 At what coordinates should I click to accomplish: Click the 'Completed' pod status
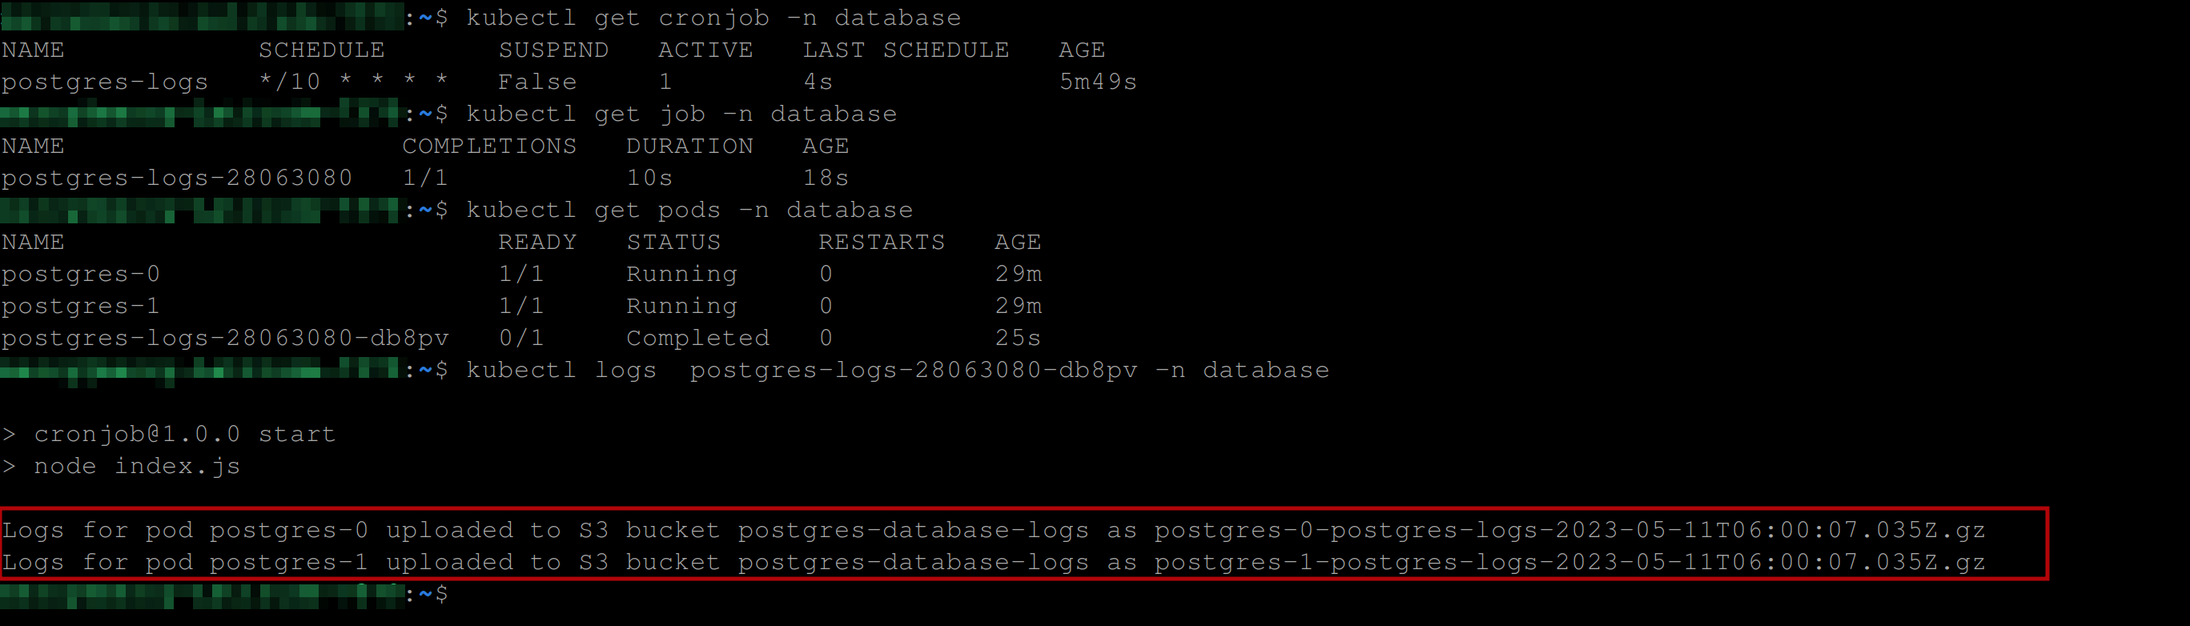pyautogui.click(x=698, y=338)
